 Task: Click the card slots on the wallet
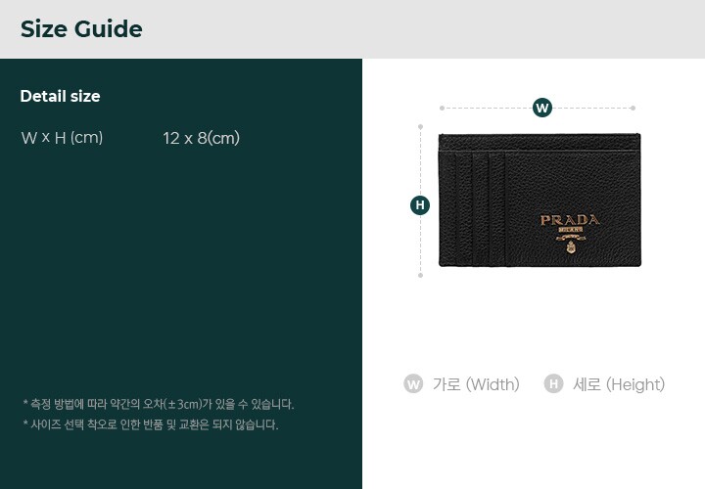pyautogui.click(x=480, y=208)
